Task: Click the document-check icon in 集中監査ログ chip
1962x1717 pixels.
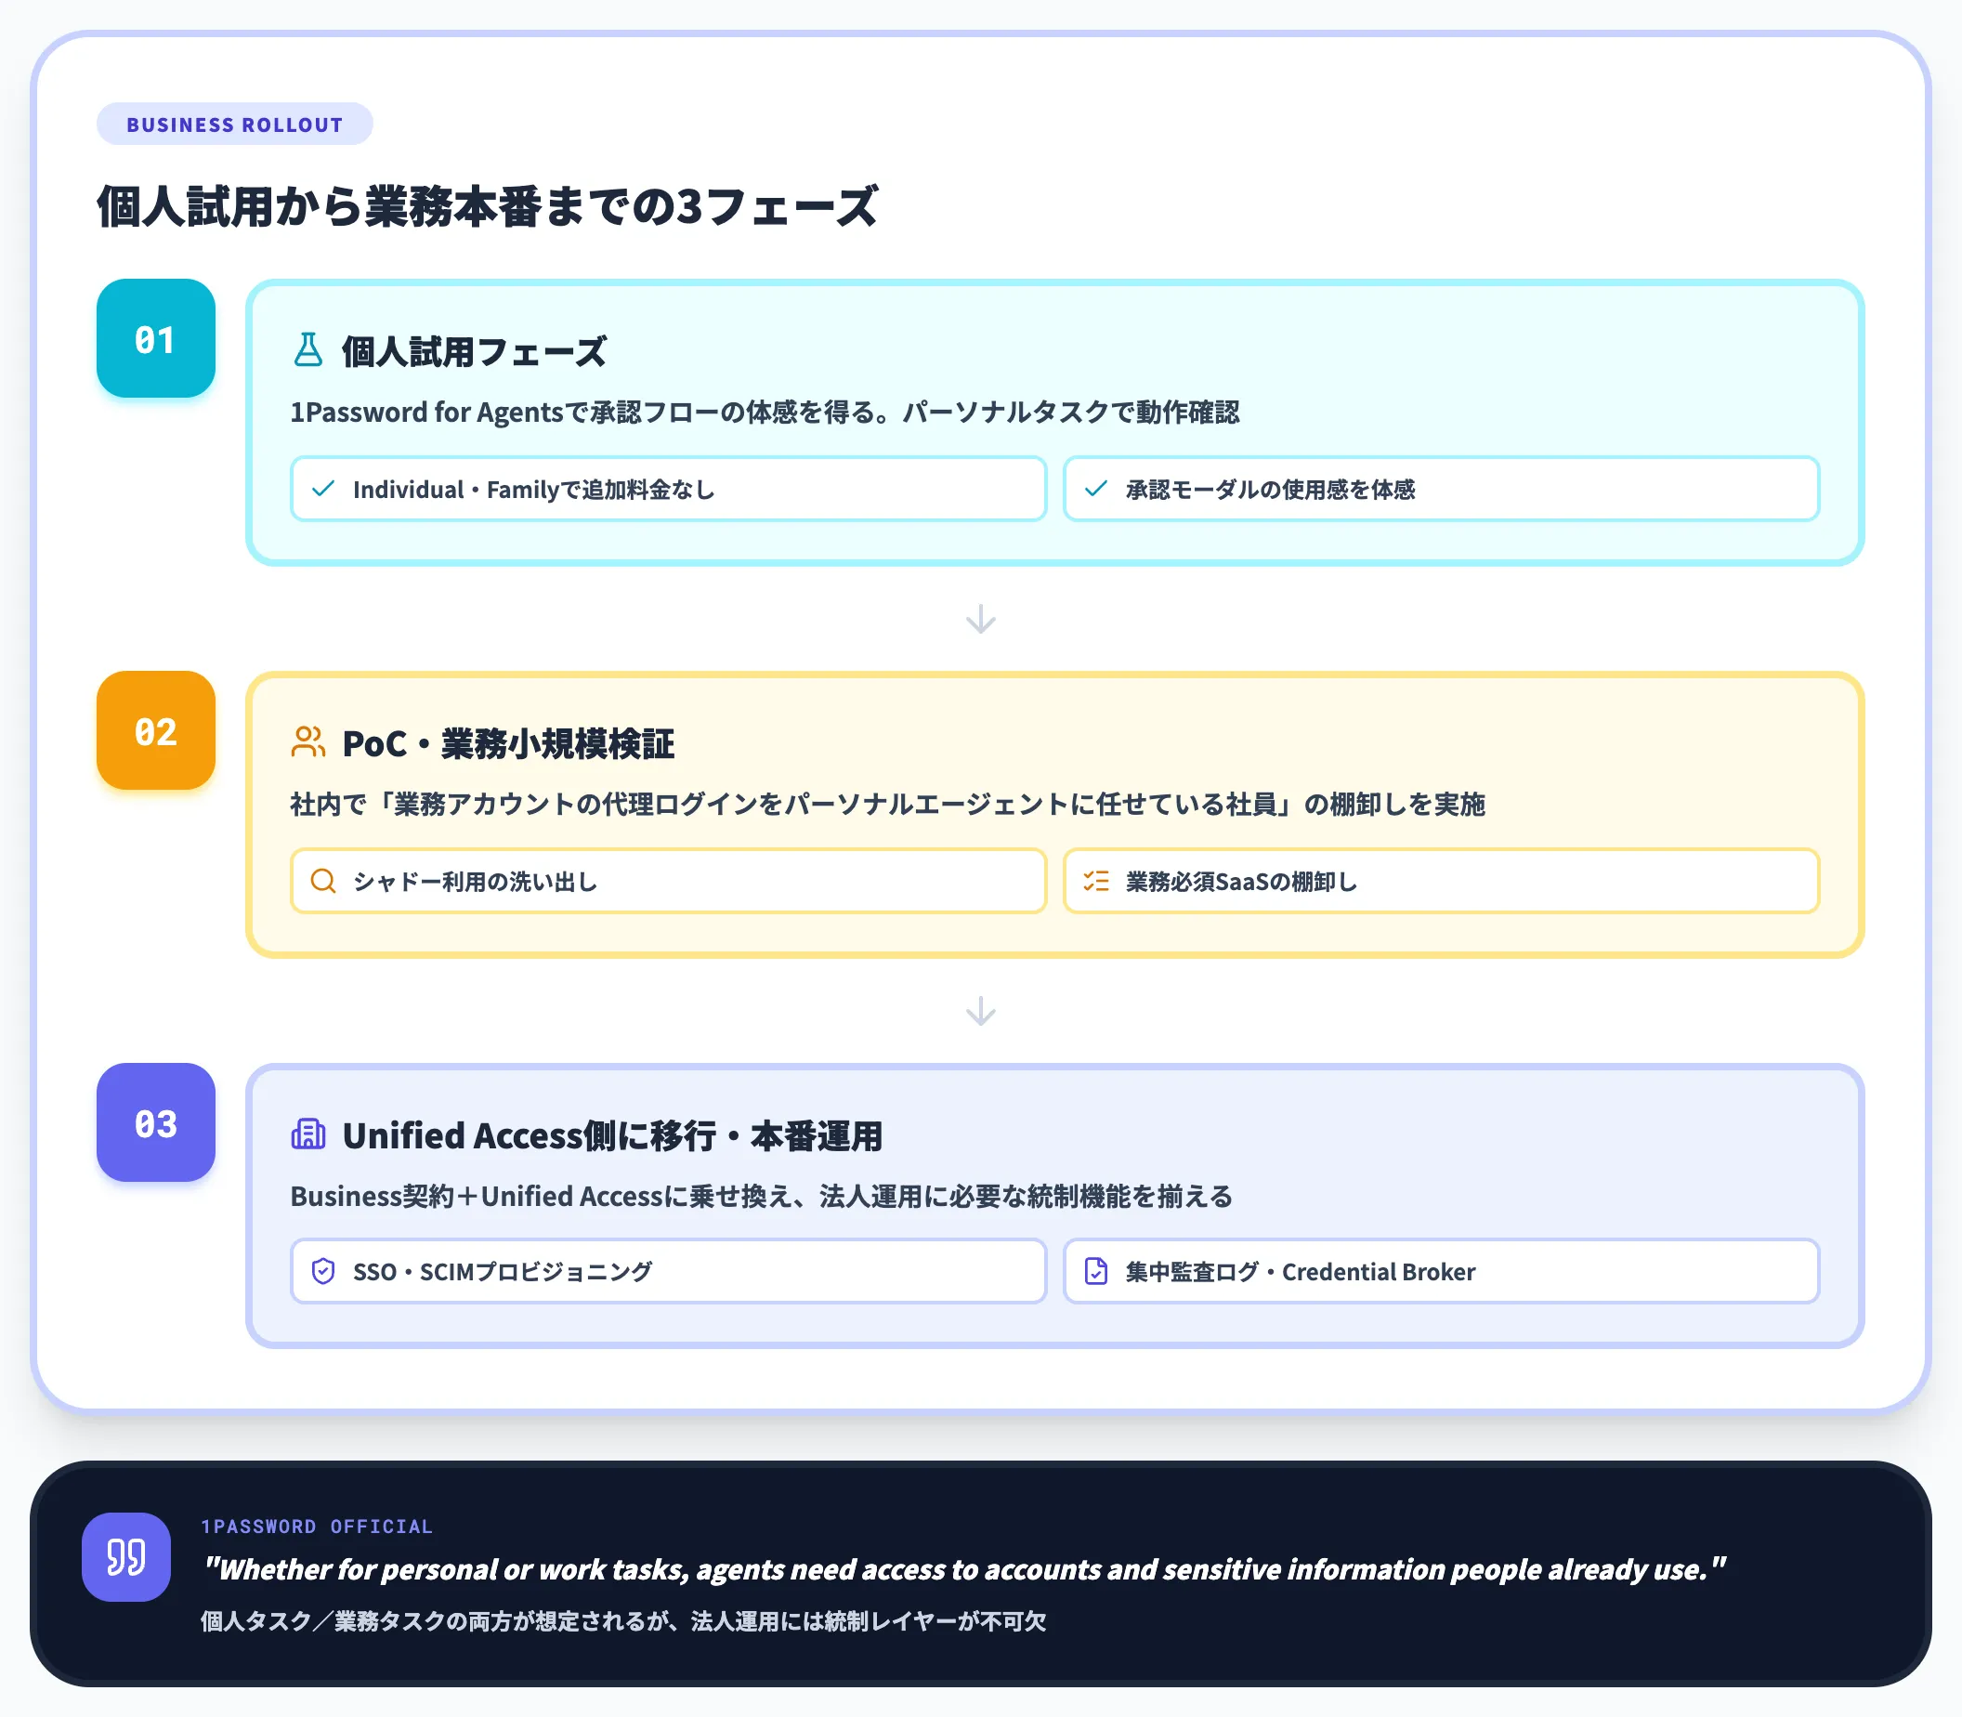Action: 1096,1271
